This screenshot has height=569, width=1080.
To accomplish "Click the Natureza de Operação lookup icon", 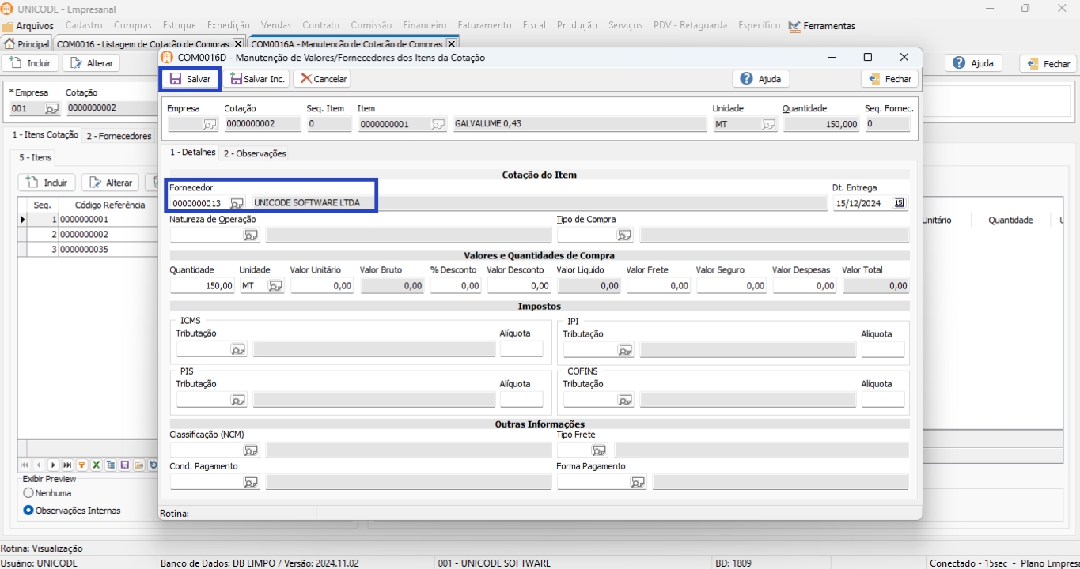I will click(251, 236).
